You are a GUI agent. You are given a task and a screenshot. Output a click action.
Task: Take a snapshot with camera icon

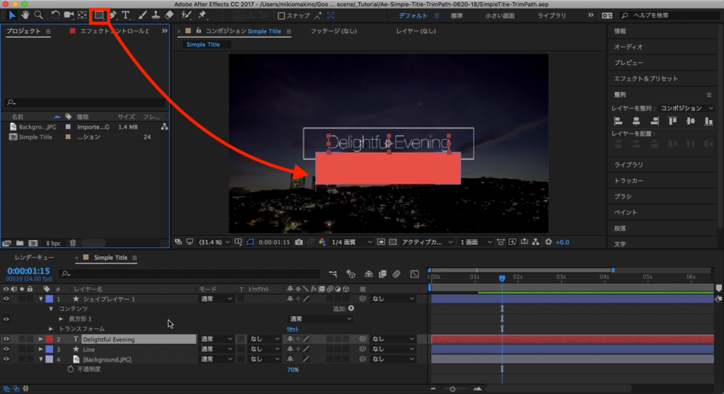click(299, 242)
